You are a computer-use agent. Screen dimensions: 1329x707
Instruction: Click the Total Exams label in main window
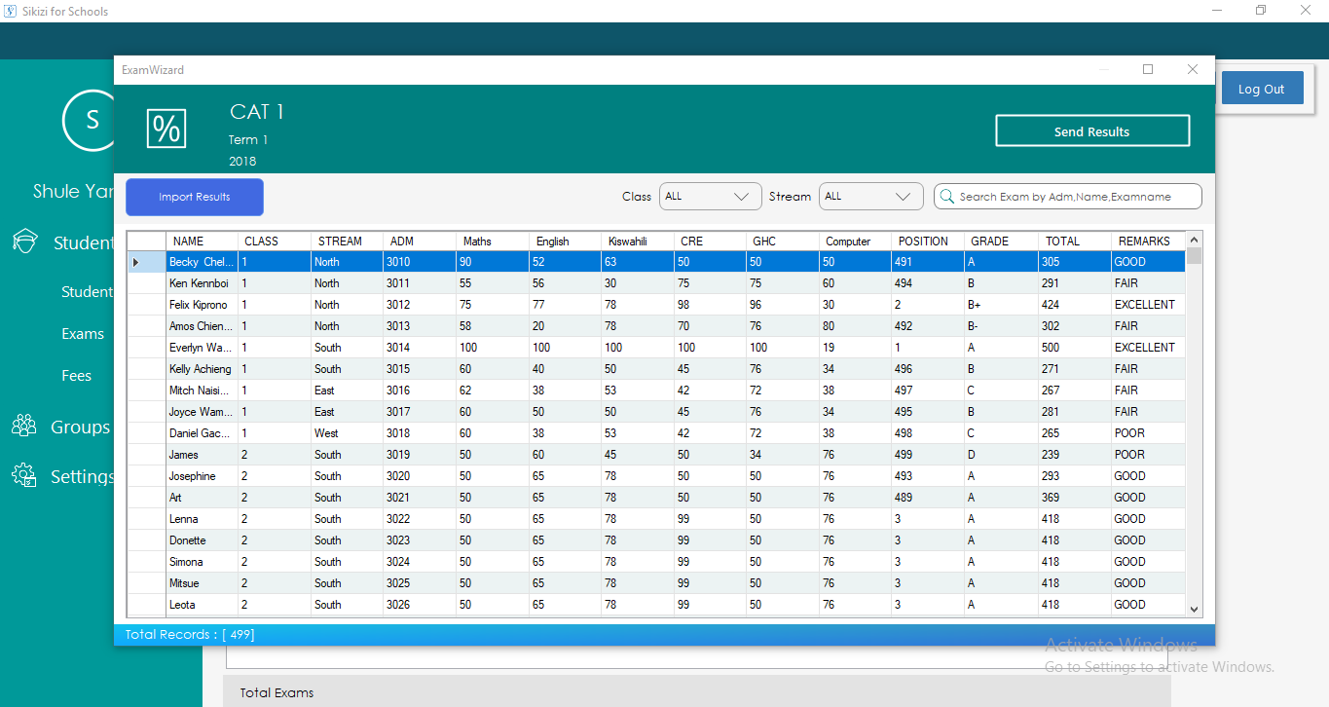[x=277, y=693]
